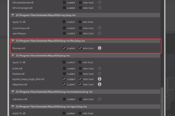
Task: Check Auto load for bifrostvisplugin.mll
Action: click(80, 8)
